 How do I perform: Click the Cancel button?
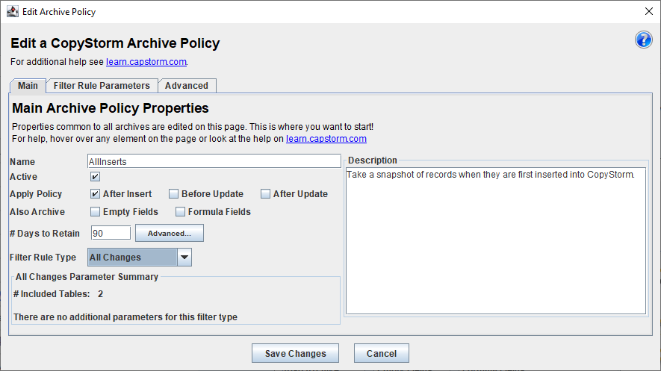pyautogui.click(x=382, y=353)
